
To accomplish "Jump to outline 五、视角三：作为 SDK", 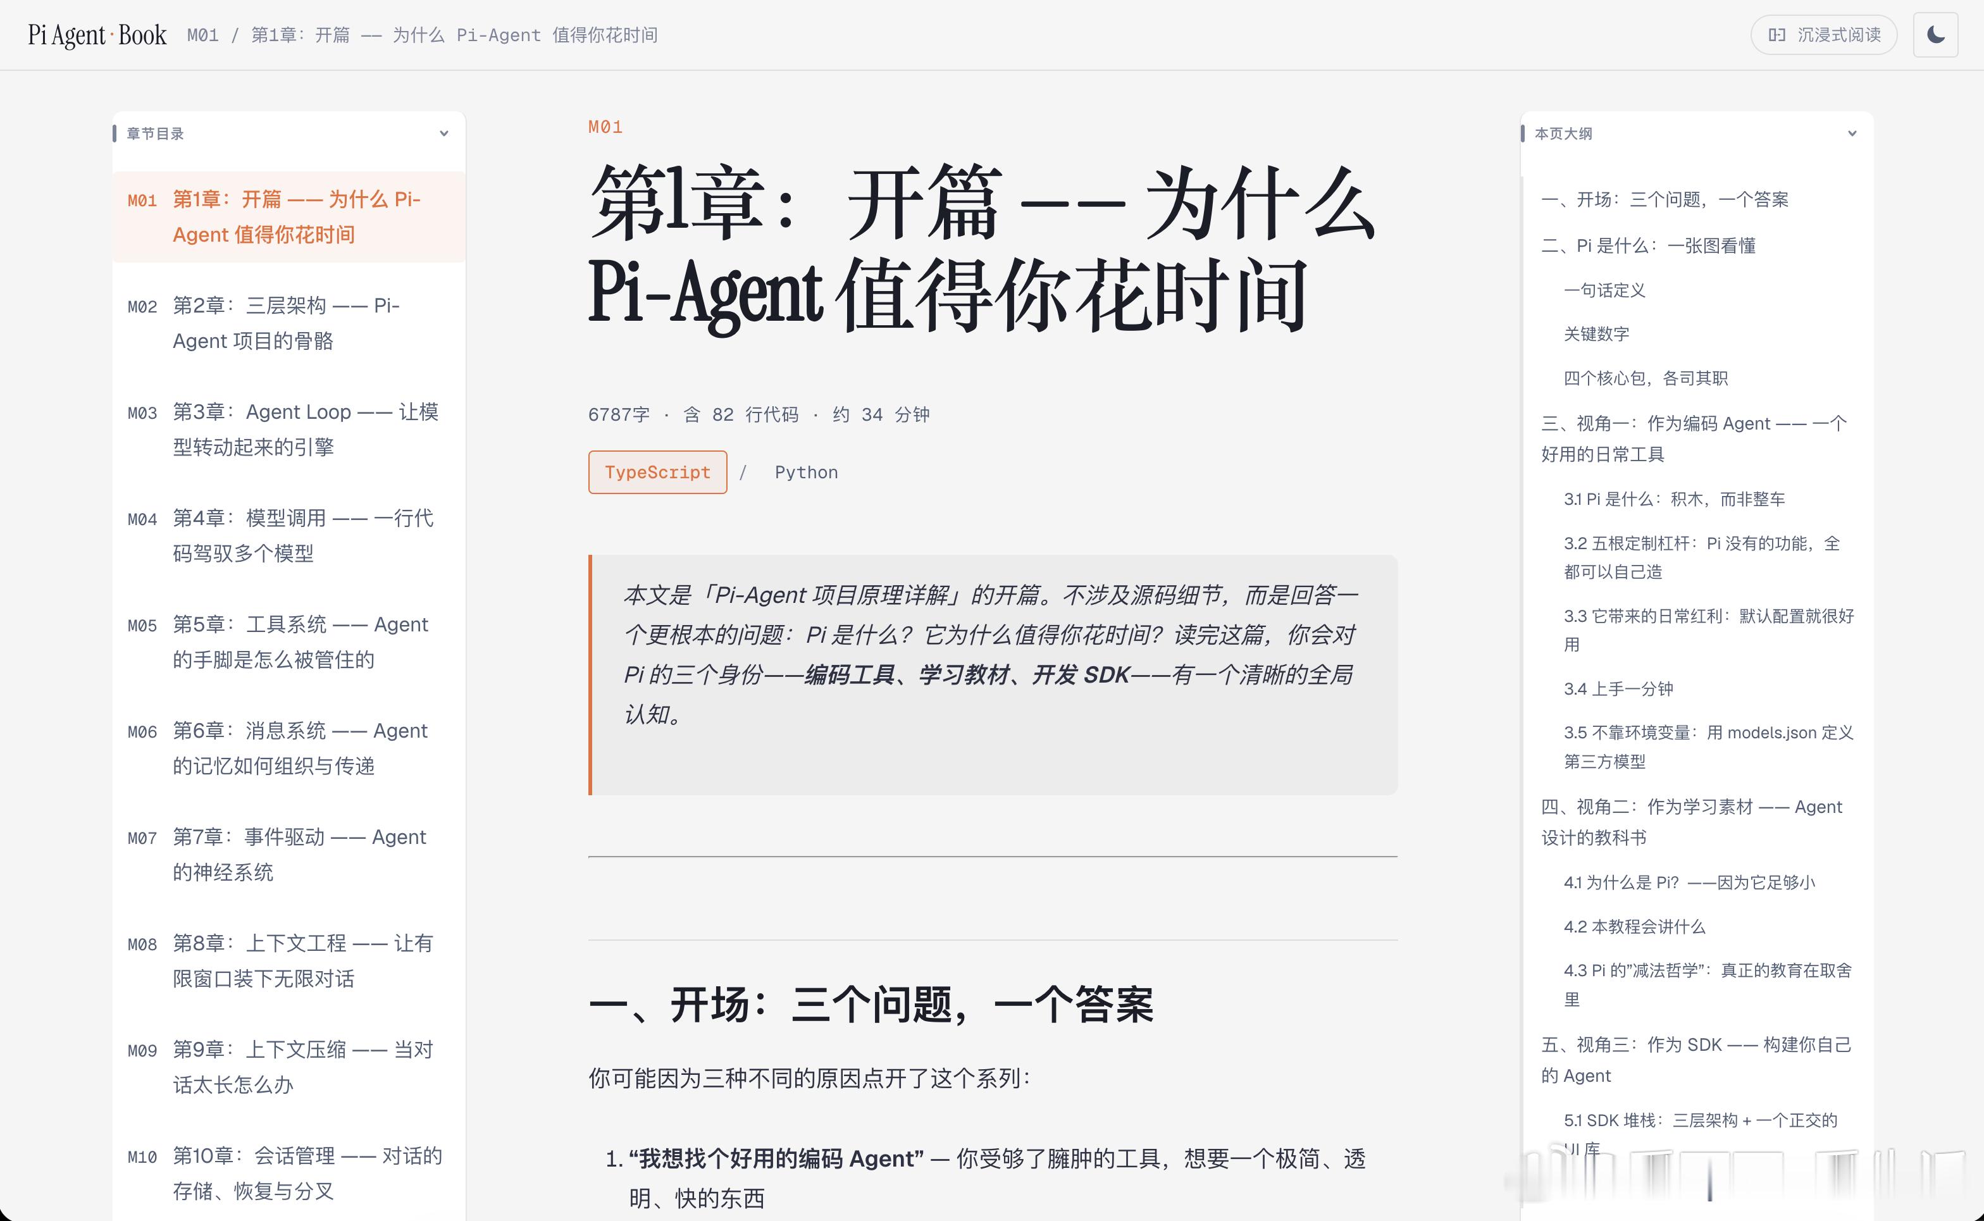I will (1696, 1060).
